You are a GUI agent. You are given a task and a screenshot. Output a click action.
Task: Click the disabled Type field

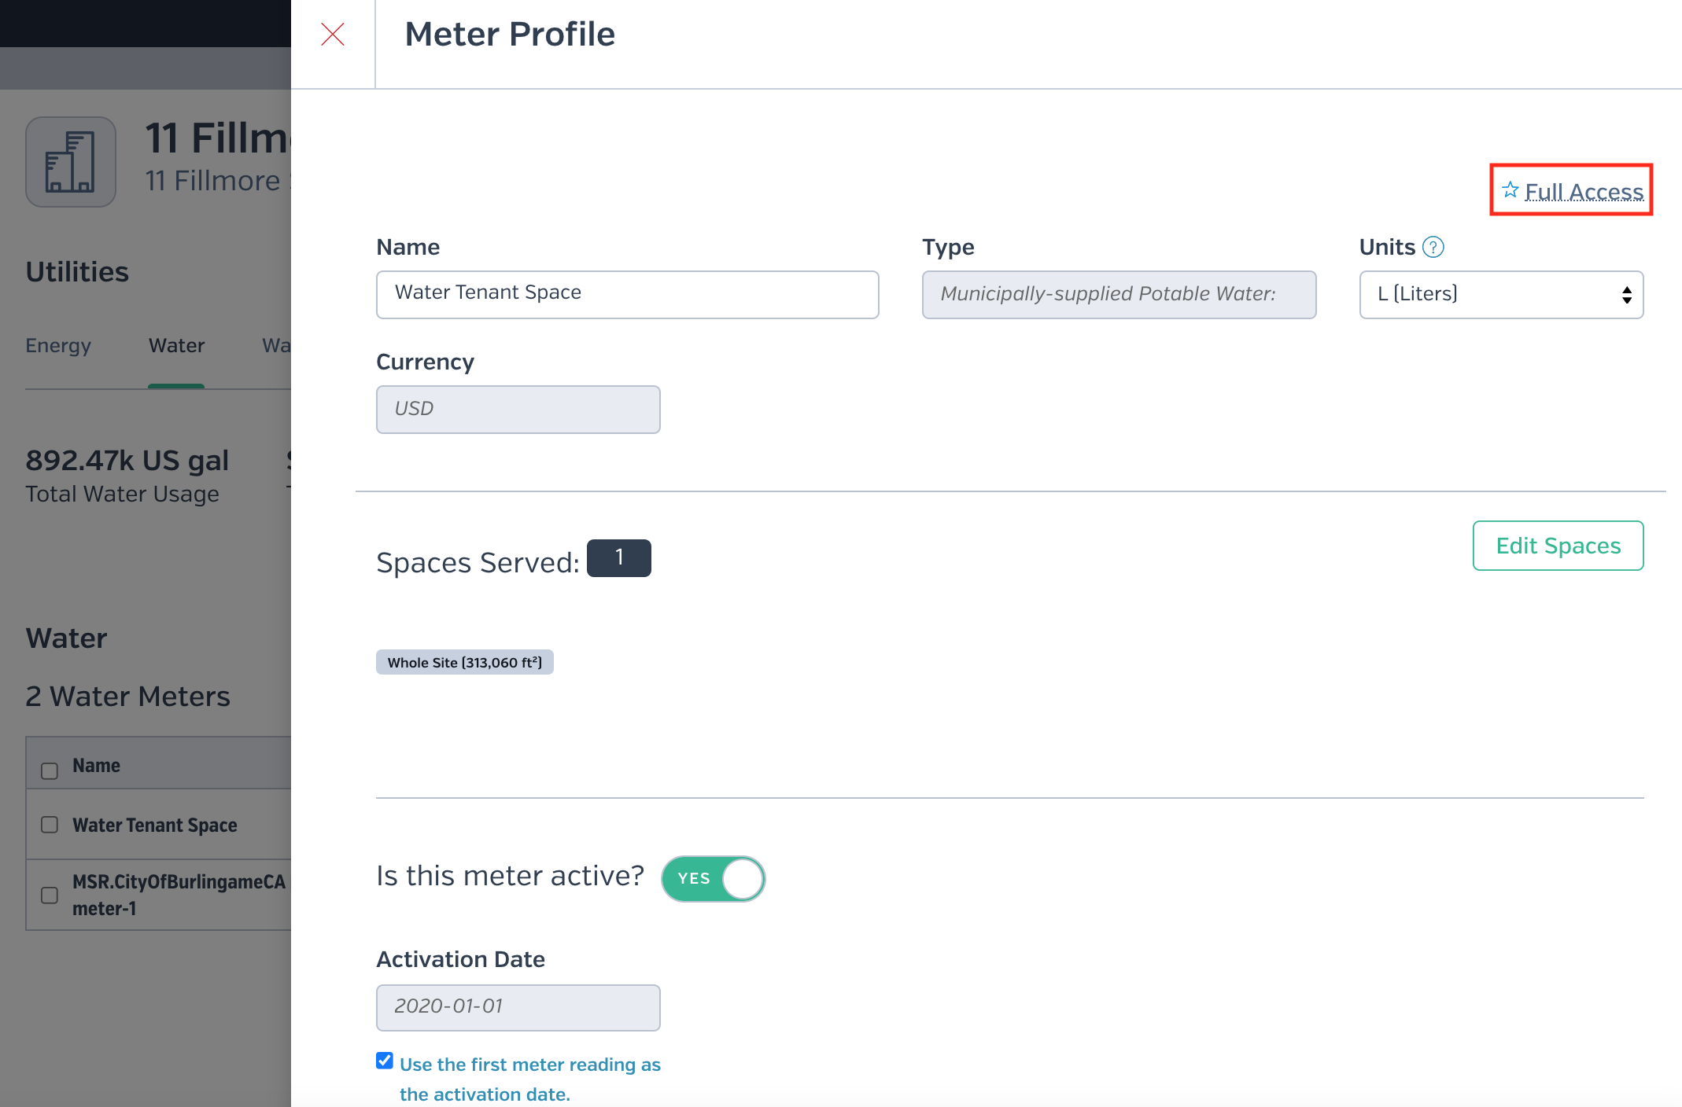[x=1119, y=294]
